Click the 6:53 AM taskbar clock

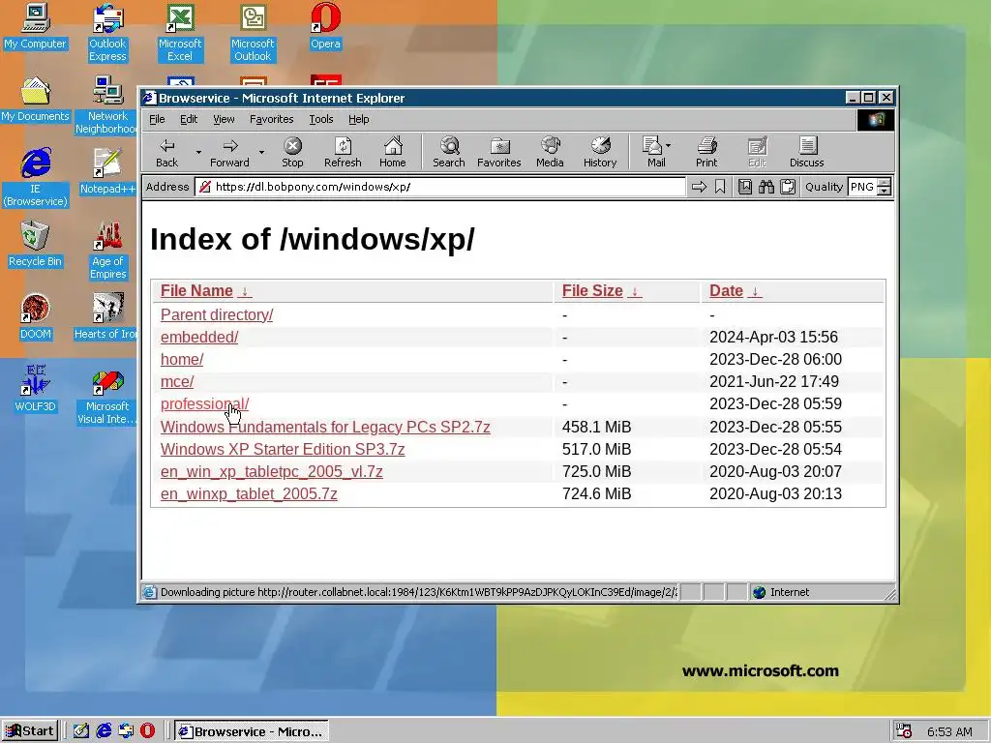click(950, 731)
